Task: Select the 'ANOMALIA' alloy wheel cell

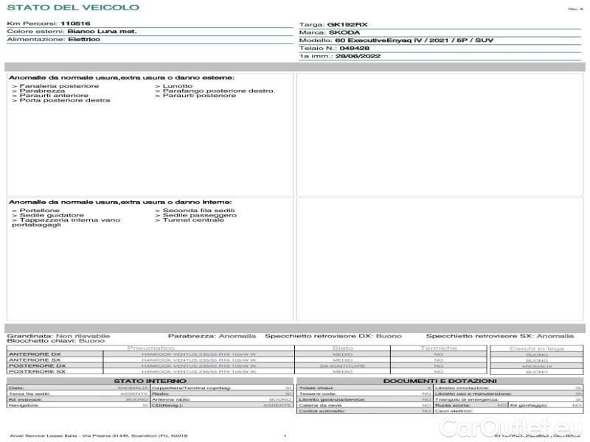Action: coord(537,366)
